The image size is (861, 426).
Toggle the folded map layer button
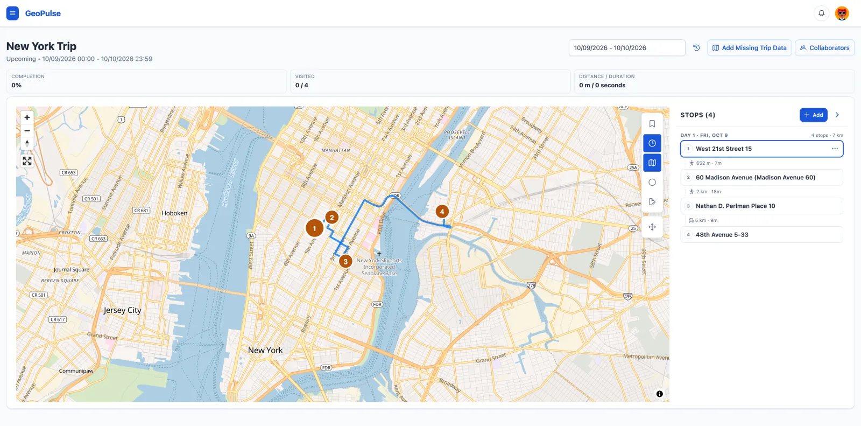pos(652,163)
